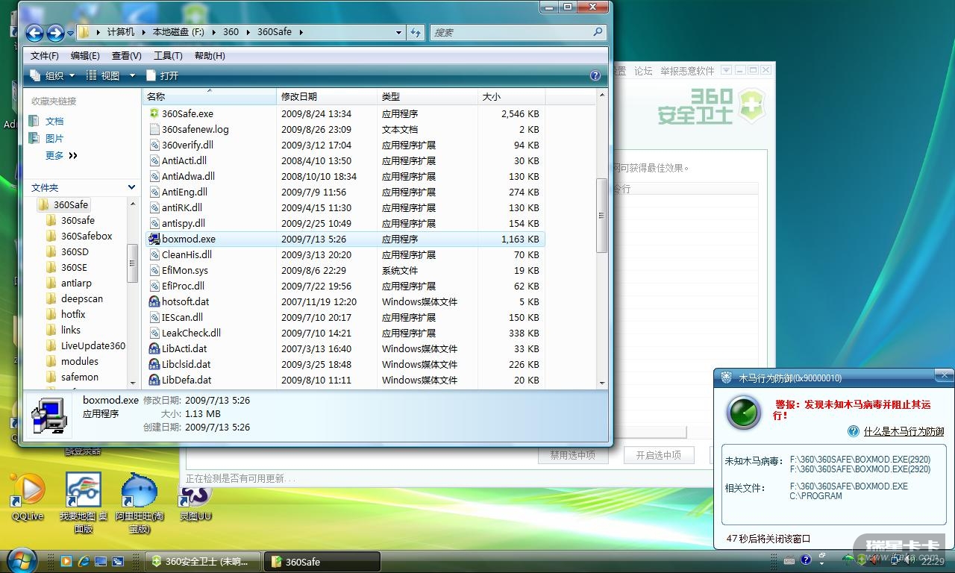
Task: Launch Internet Explorer from Quick Launch
Action: pos(84,561)
